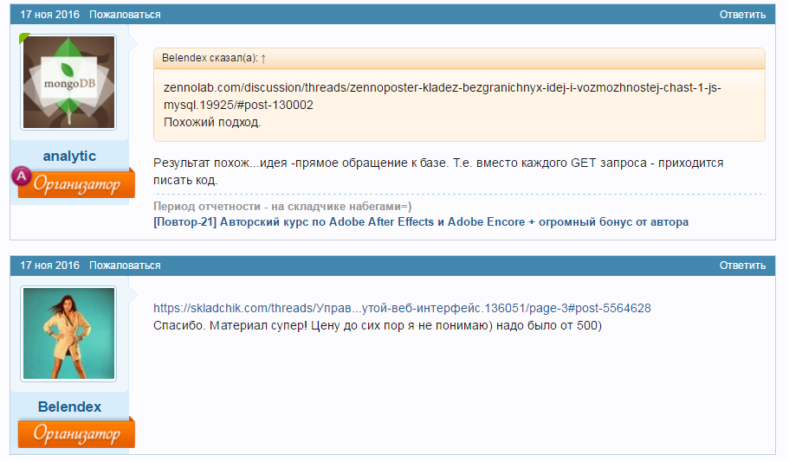Open the date link on Belendex's post
The image size is (789, 461).
click(x=50, y=266)
